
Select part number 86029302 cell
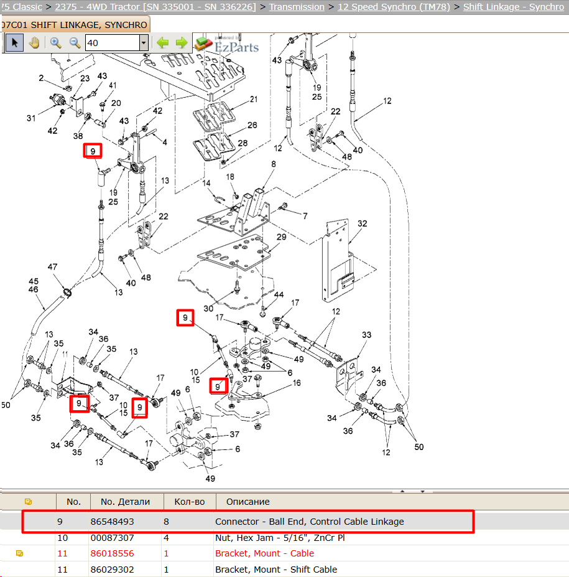tap(112, 570)
